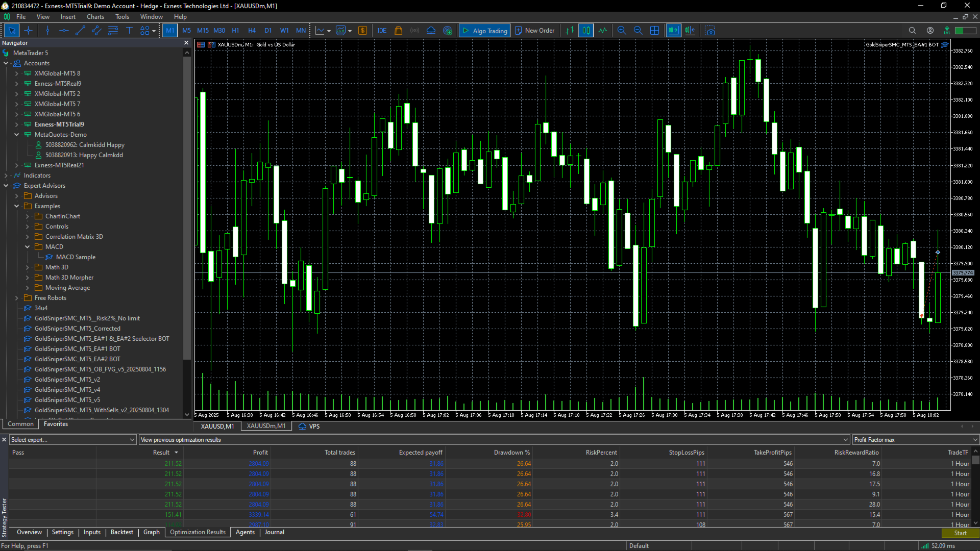The height and width of the screenshot is (551, 980).
Task: Click the New Order button
Action: [x=534, y=30]
